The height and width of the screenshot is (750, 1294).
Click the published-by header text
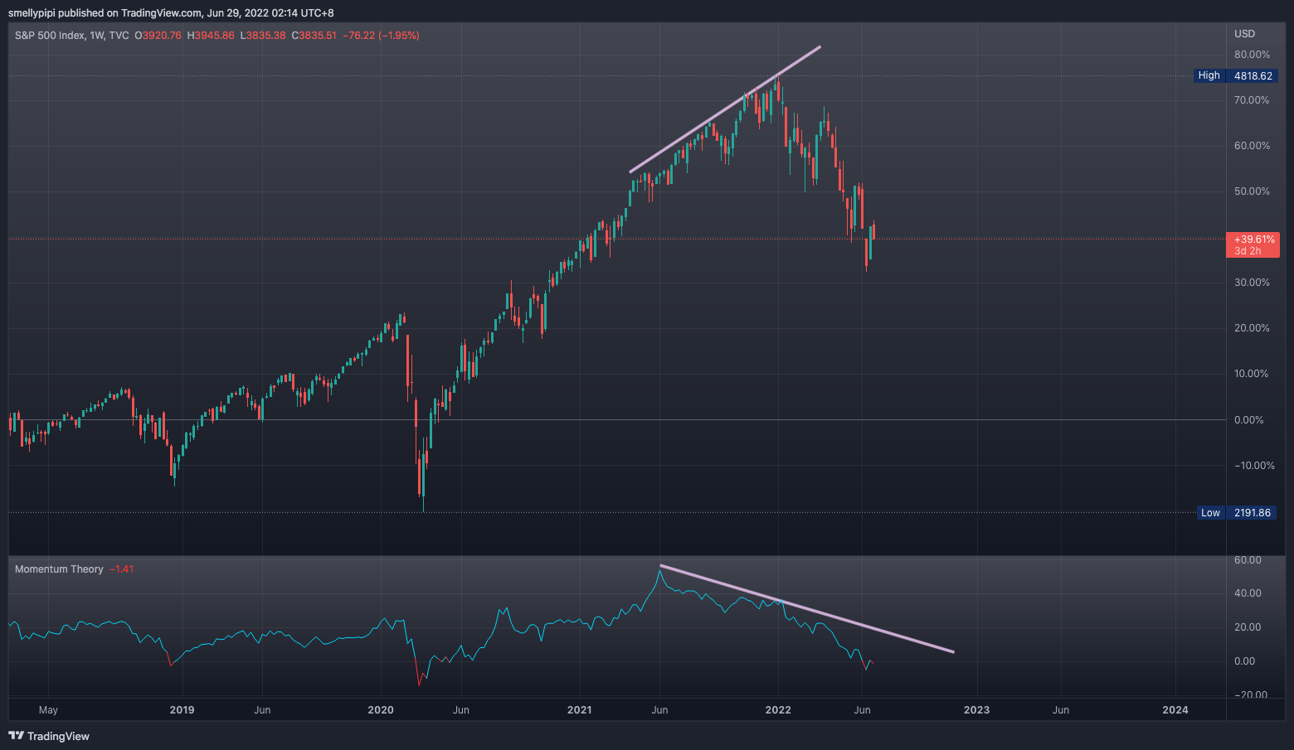173,13
